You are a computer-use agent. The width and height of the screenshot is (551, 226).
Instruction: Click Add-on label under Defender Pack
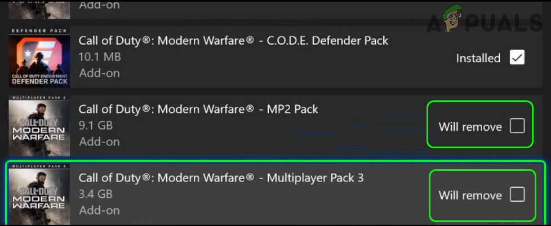[x=100, y=73]
